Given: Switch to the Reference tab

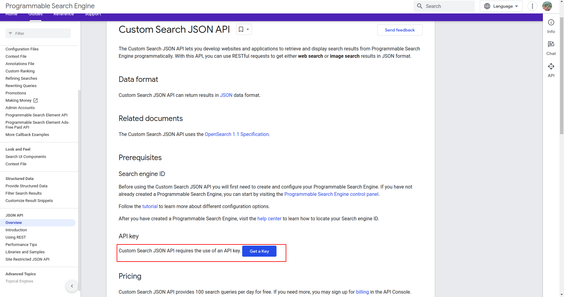Looking at the screenshot, I should [64, 14].
